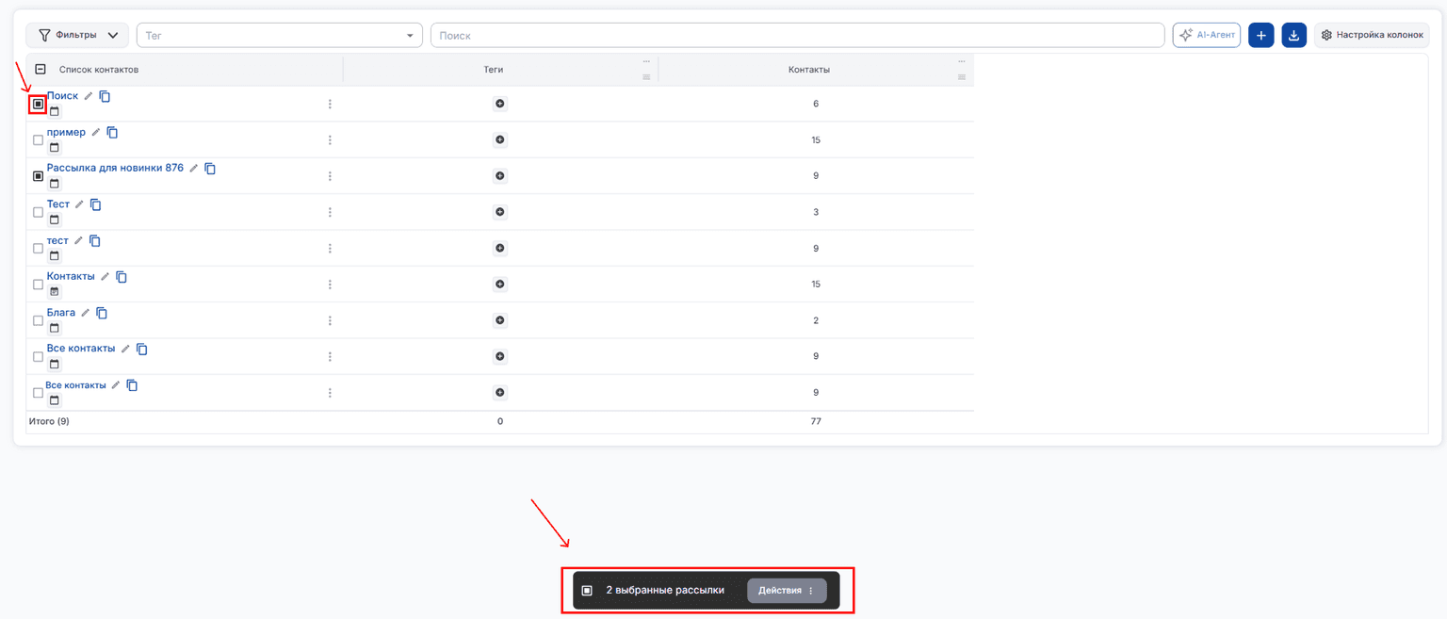Open the Тег combo box
This screenshot has height=619, width=1447.
click(x=280, y=35)
